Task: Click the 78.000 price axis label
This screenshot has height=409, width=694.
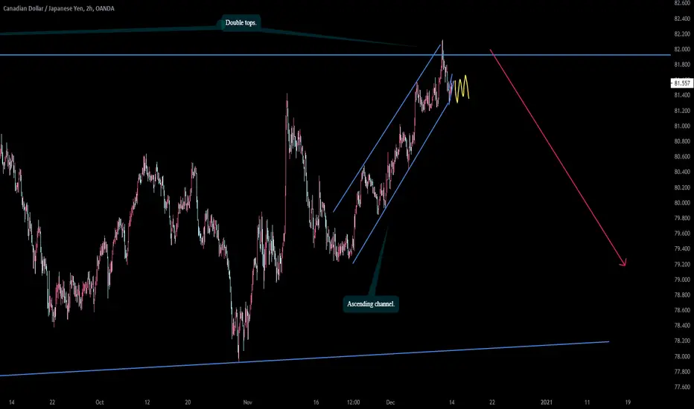Action: tap(682, 356)
